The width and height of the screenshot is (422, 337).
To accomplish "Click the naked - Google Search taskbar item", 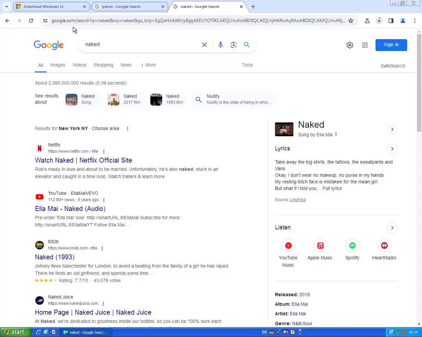I will tap(86, 332).
